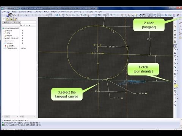Open the Constraints tool in sketcher toolbar

point(175,84)
